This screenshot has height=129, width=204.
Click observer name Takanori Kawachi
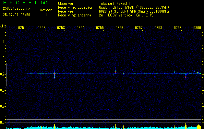114,4
